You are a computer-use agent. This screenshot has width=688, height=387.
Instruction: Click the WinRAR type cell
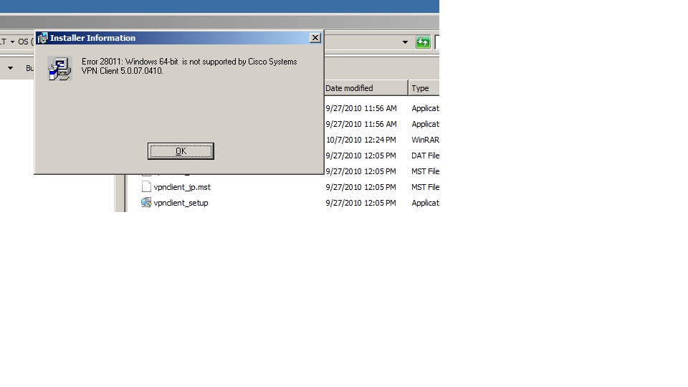(x=425, y=140)
